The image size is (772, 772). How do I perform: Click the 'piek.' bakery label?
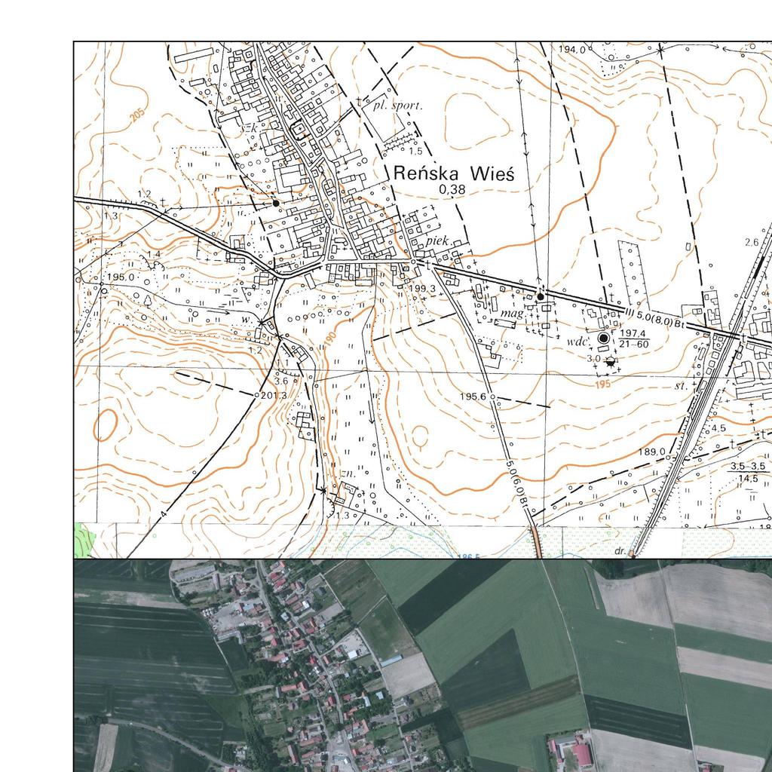[x=437, y=240]
